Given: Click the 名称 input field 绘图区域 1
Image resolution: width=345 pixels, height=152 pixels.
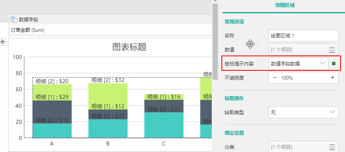Looking at the screenshot, I should point(304,35).
